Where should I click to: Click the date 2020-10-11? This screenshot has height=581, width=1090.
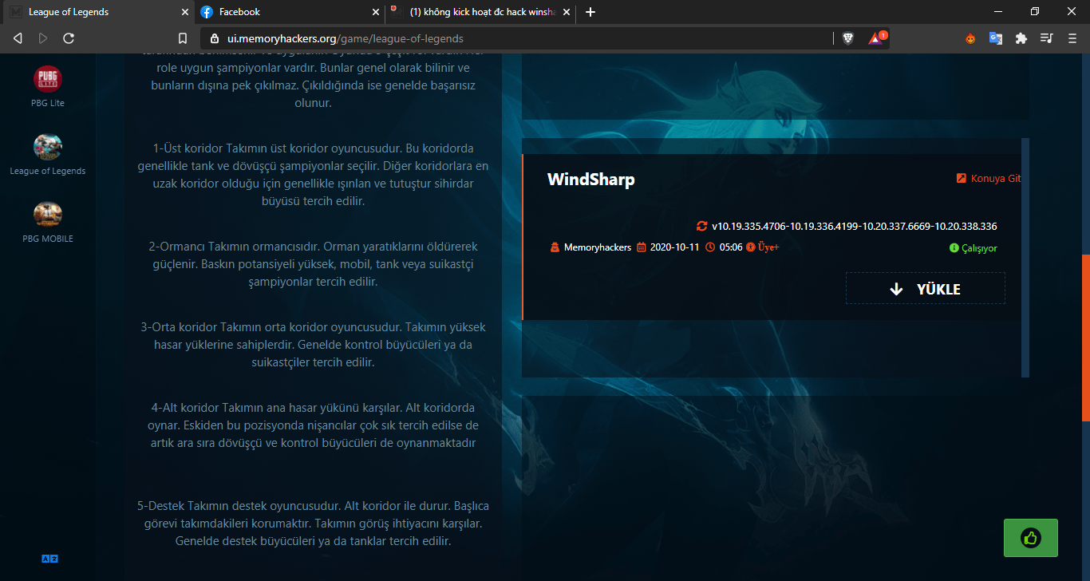coord(674,247)
